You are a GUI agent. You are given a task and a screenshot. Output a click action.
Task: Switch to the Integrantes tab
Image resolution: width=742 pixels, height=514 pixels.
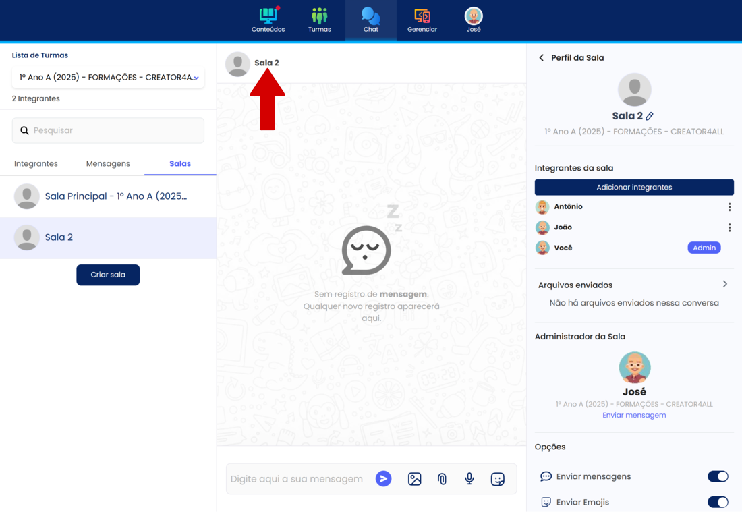[36, 164]
